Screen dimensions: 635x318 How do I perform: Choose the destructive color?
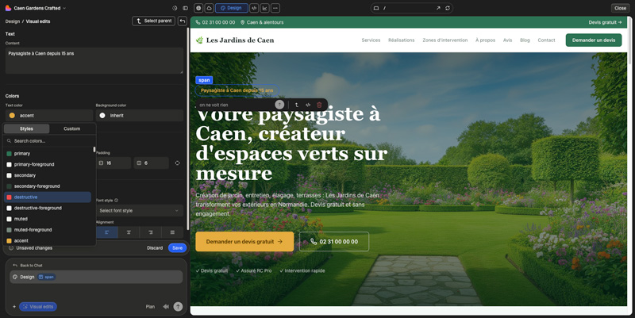(x=48, y=197)
